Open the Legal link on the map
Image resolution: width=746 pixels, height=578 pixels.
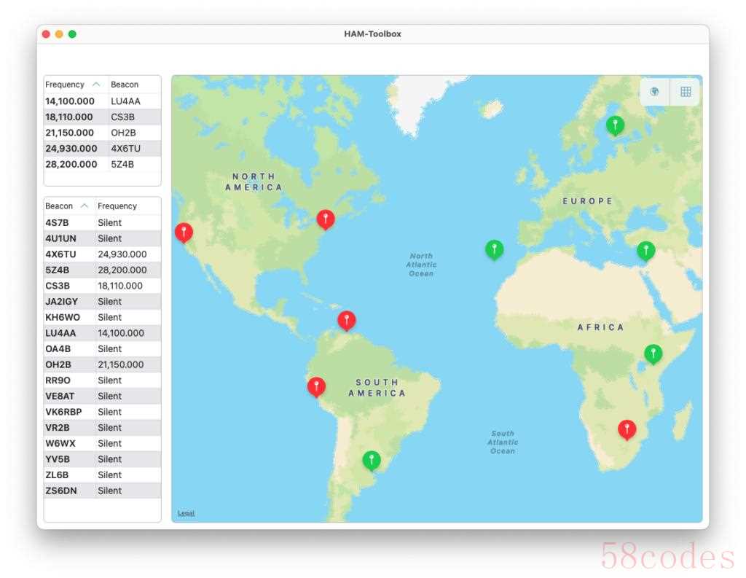pyautogui.click(x=186, y=513)
